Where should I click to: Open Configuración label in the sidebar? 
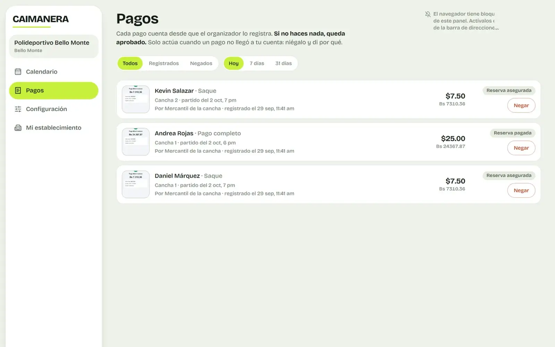tap(46, 109)
